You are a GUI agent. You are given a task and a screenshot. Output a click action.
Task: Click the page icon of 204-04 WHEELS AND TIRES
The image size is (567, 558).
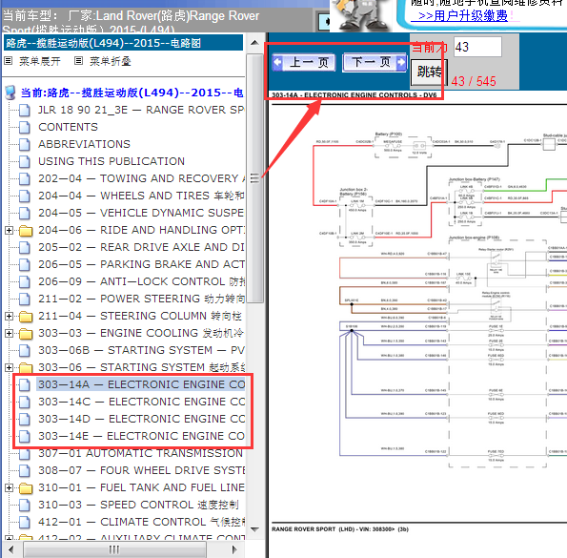pos(25,196)
